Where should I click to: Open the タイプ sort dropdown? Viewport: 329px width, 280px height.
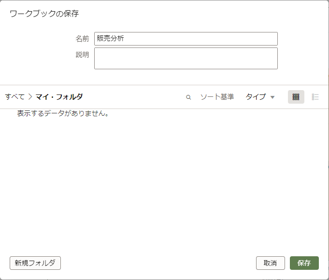260,97
